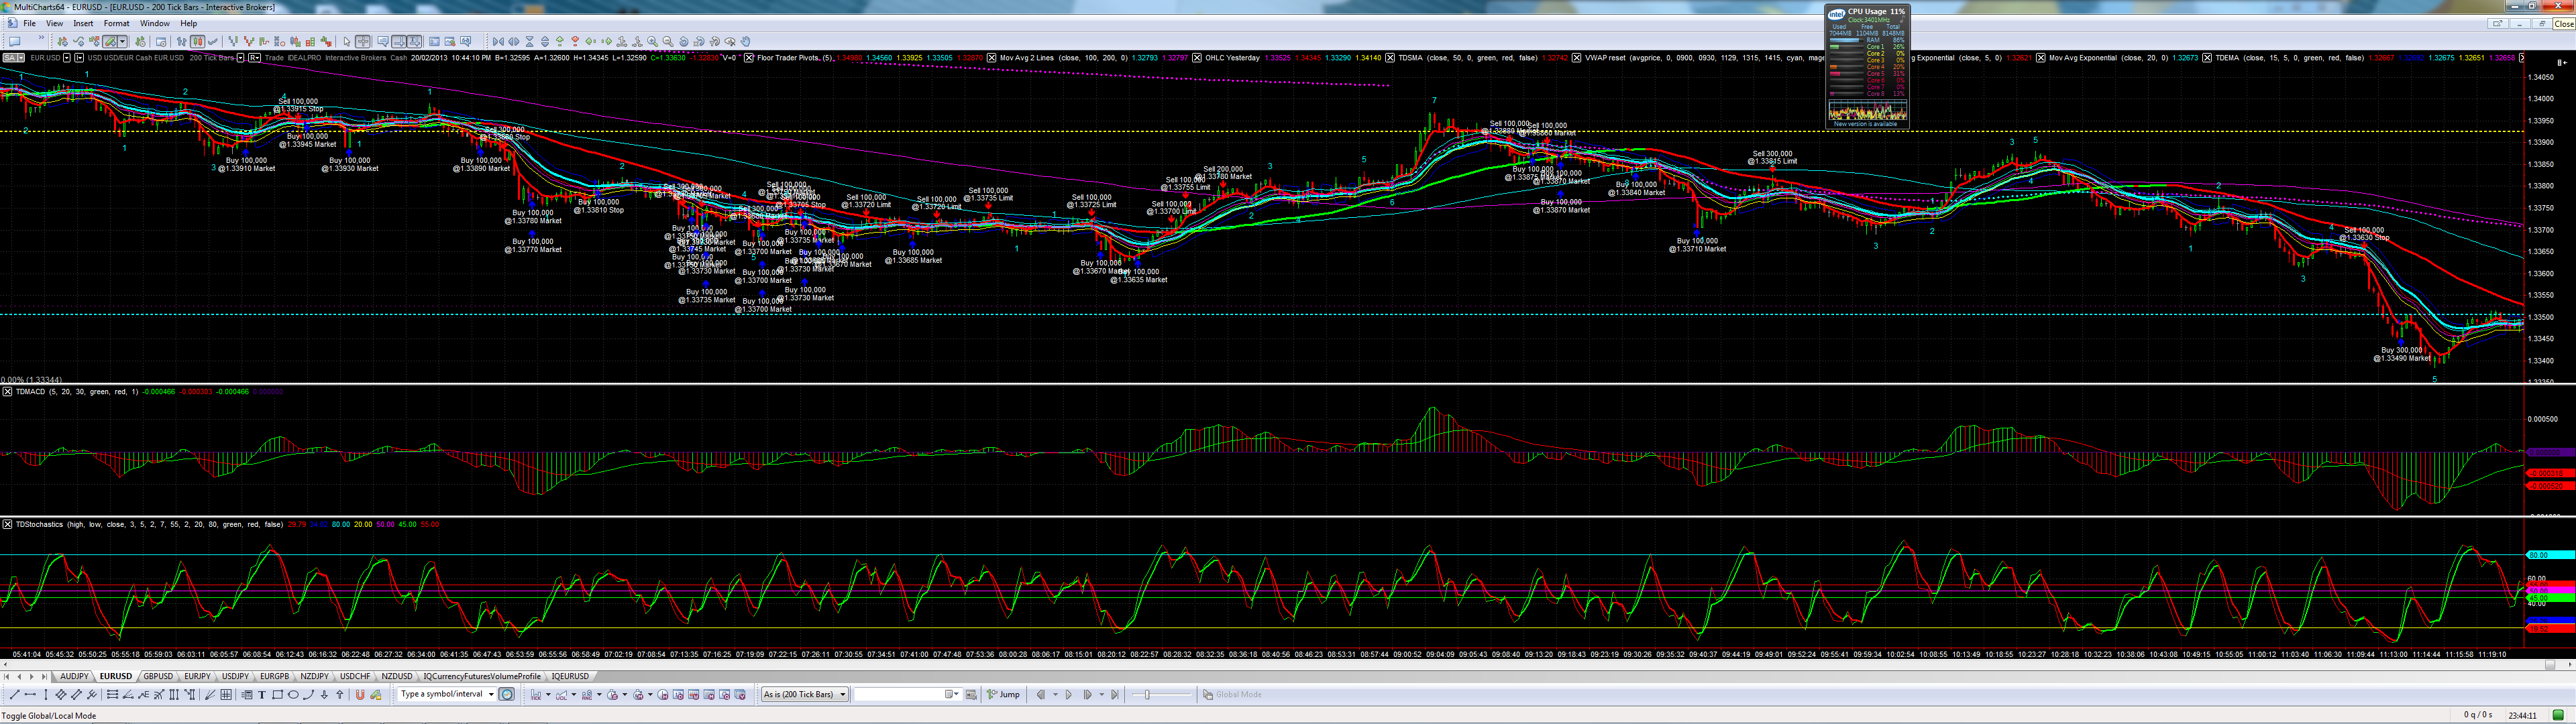This screenshot has height=724, width=2576.
Task: Select the Arrow Down drawing tool
Action: click(325, 694)
